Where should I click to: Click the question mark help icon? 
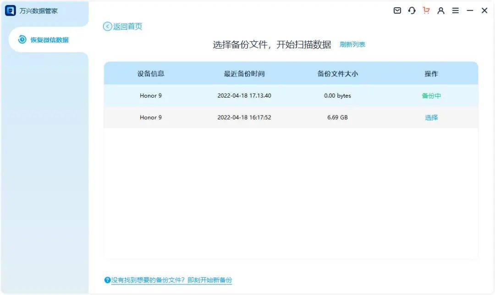pyautogui.click(x=107, y=280)
